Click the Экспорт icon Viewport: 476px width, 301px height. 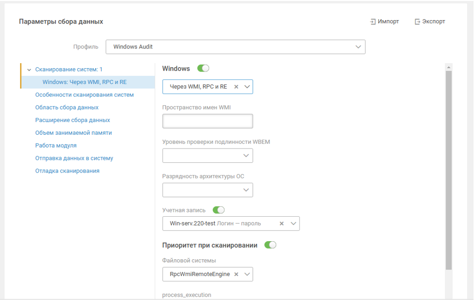coord(418,22)
